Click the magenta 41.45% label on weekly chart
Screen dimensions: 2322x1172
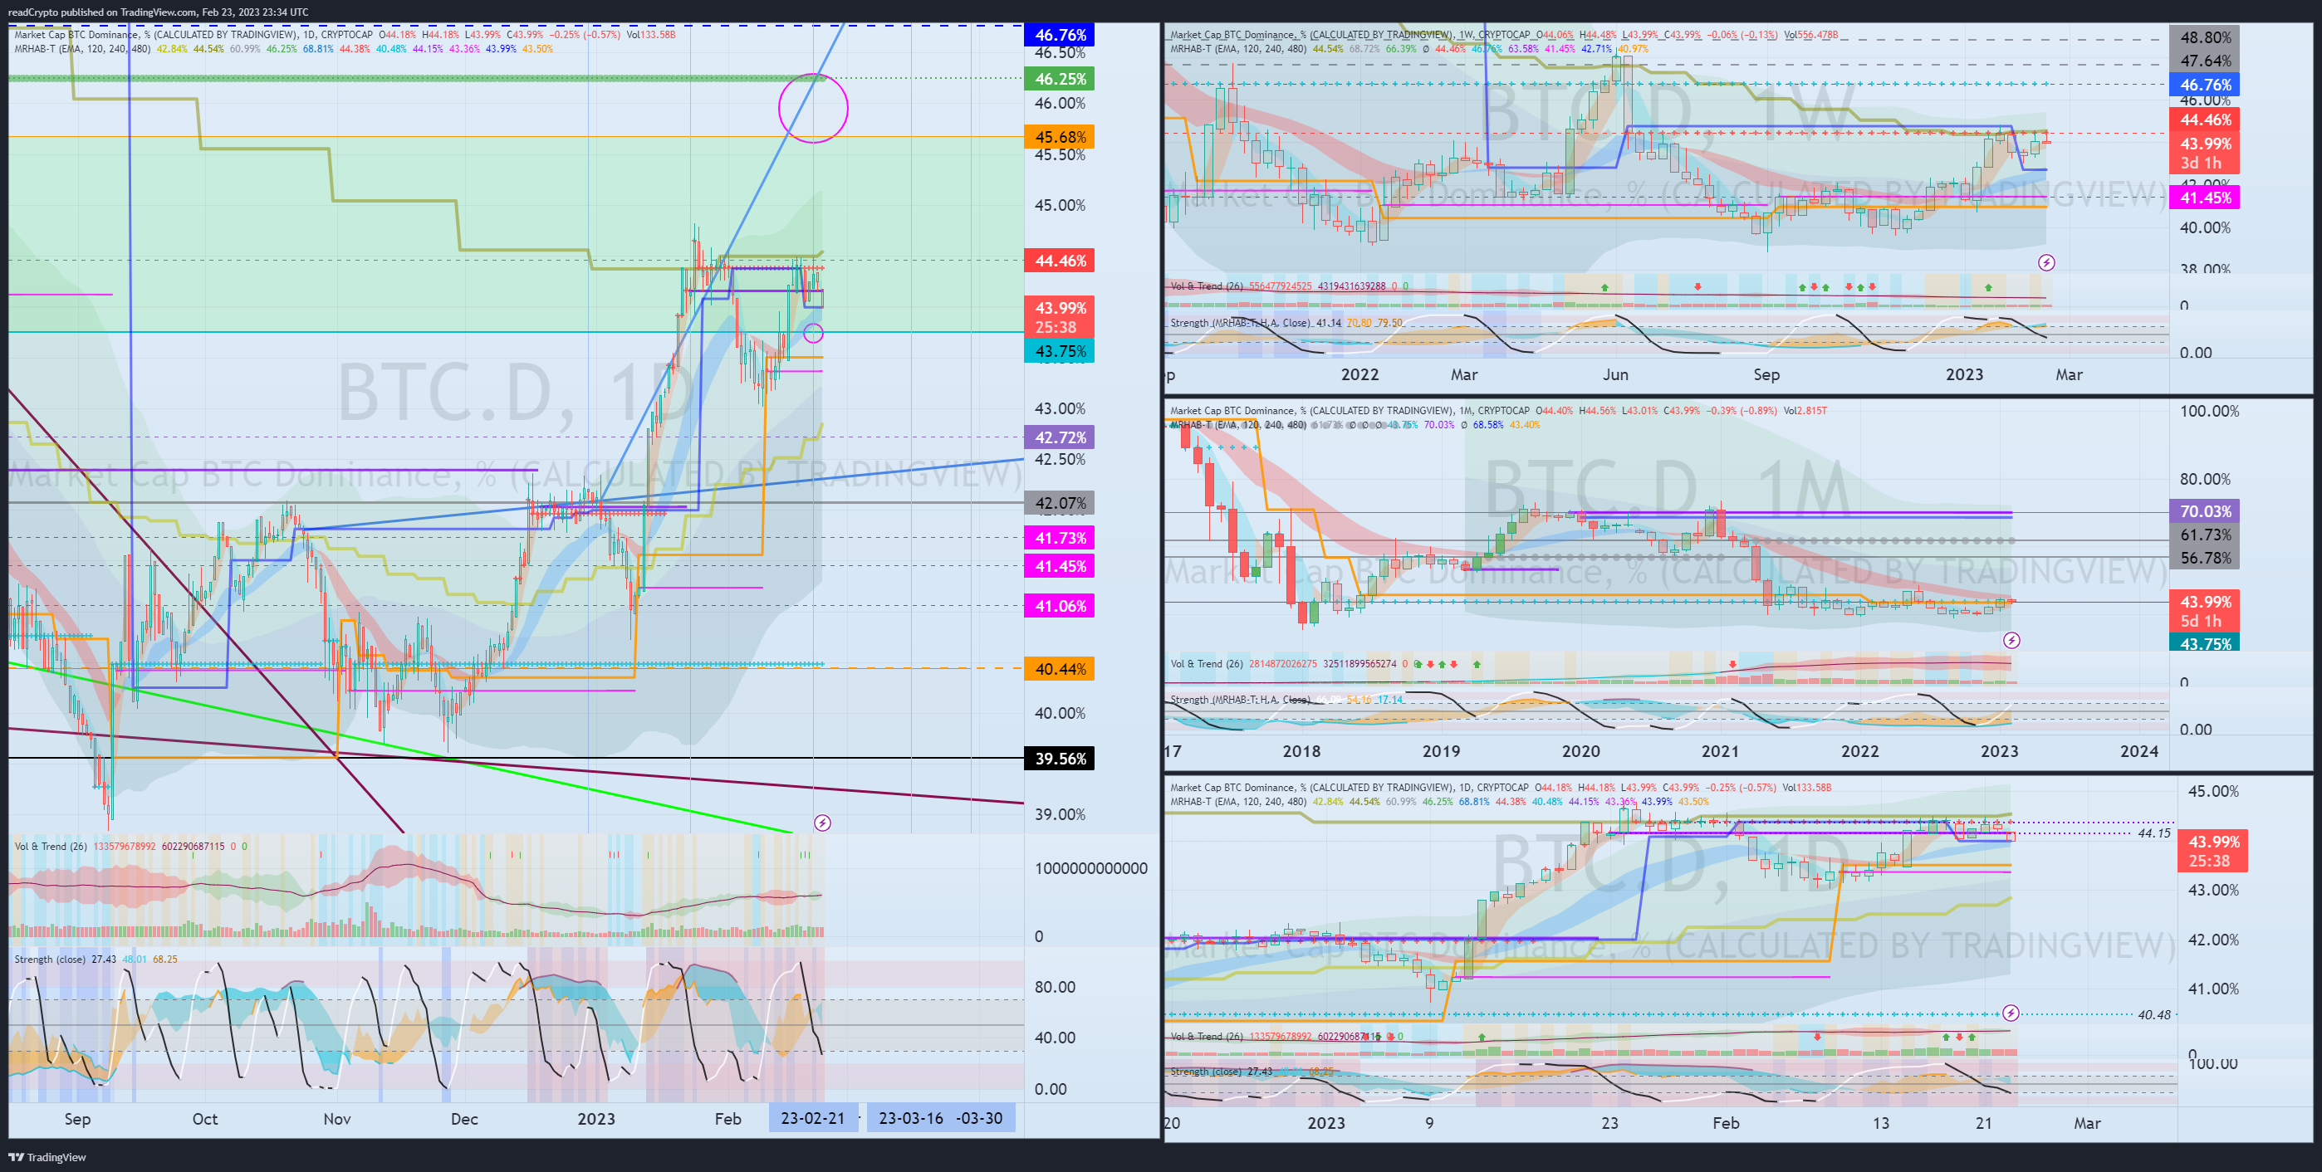[x=2205, y=198]
